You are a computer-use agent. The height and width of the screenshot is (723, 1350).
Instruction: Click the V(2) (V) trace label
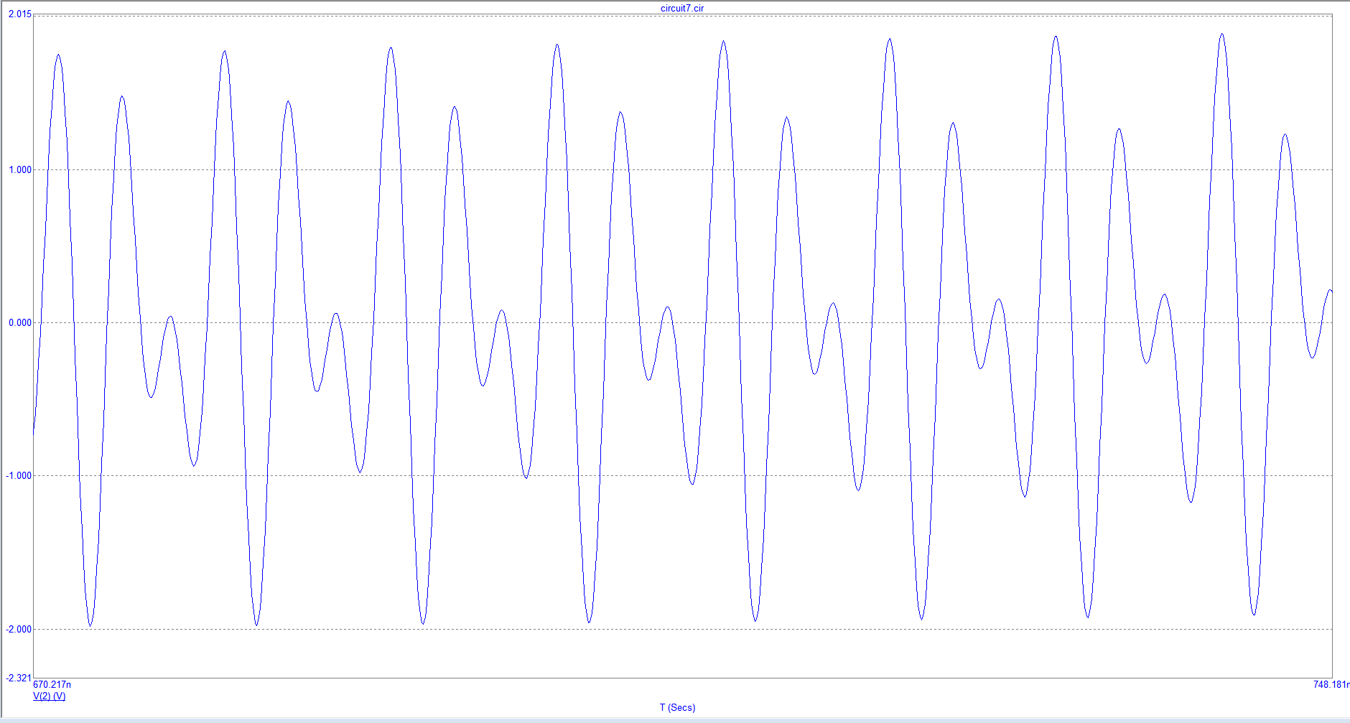coord(50,696)
